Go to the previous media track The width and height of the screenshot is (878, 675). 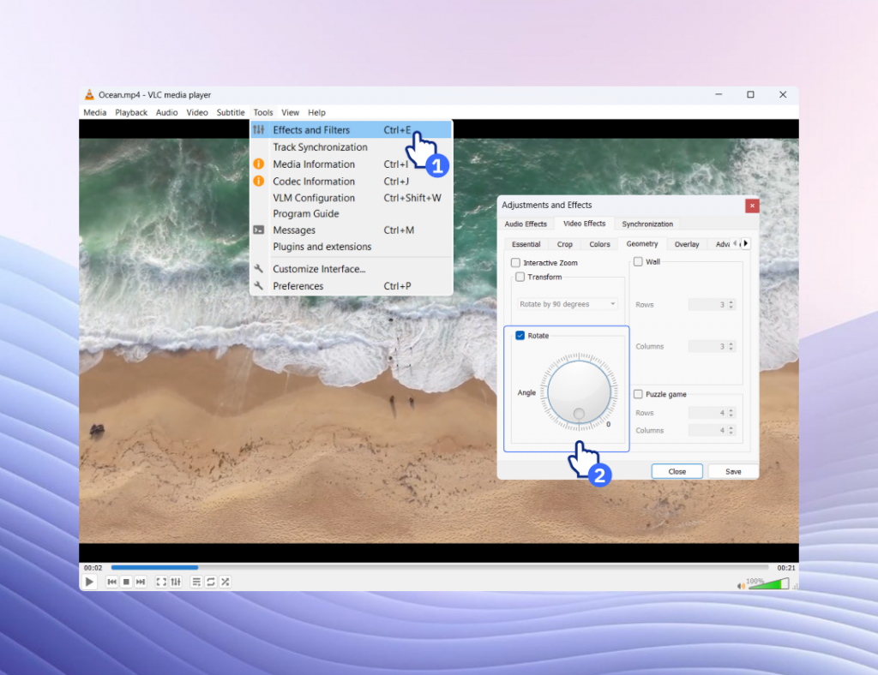[111, 582]
